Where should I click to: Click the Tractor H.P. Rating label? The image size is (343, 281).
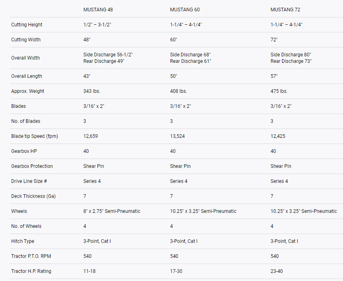point(31,271)
